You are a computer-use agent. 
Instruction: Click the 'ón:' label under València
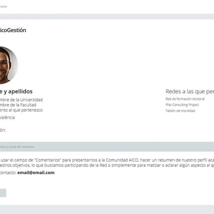coord(3,130)
